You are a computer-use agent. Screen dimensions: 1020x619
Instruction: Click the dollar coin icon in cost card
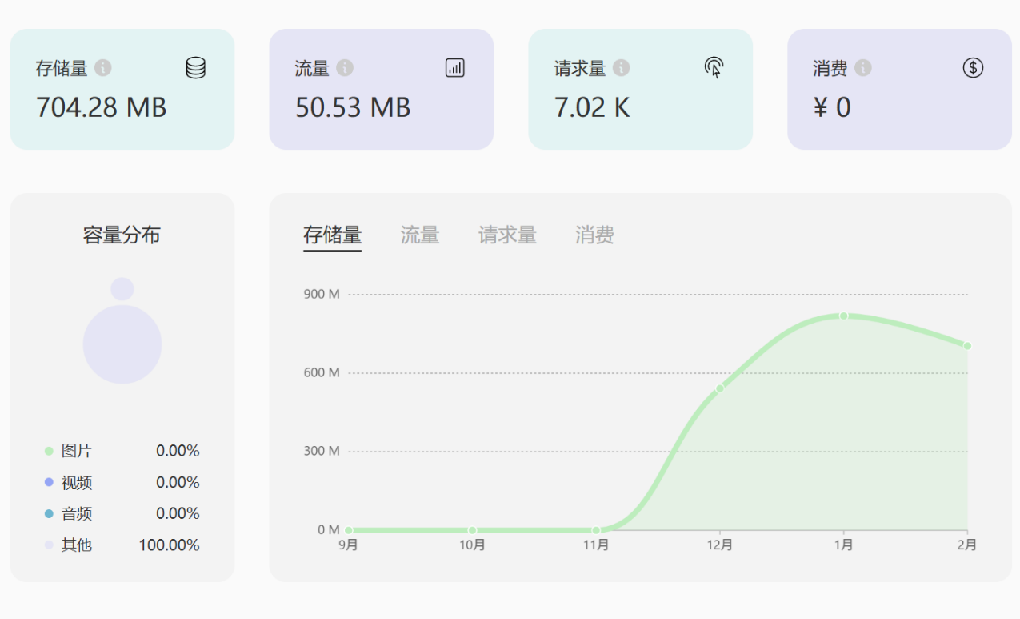[973, 68]
